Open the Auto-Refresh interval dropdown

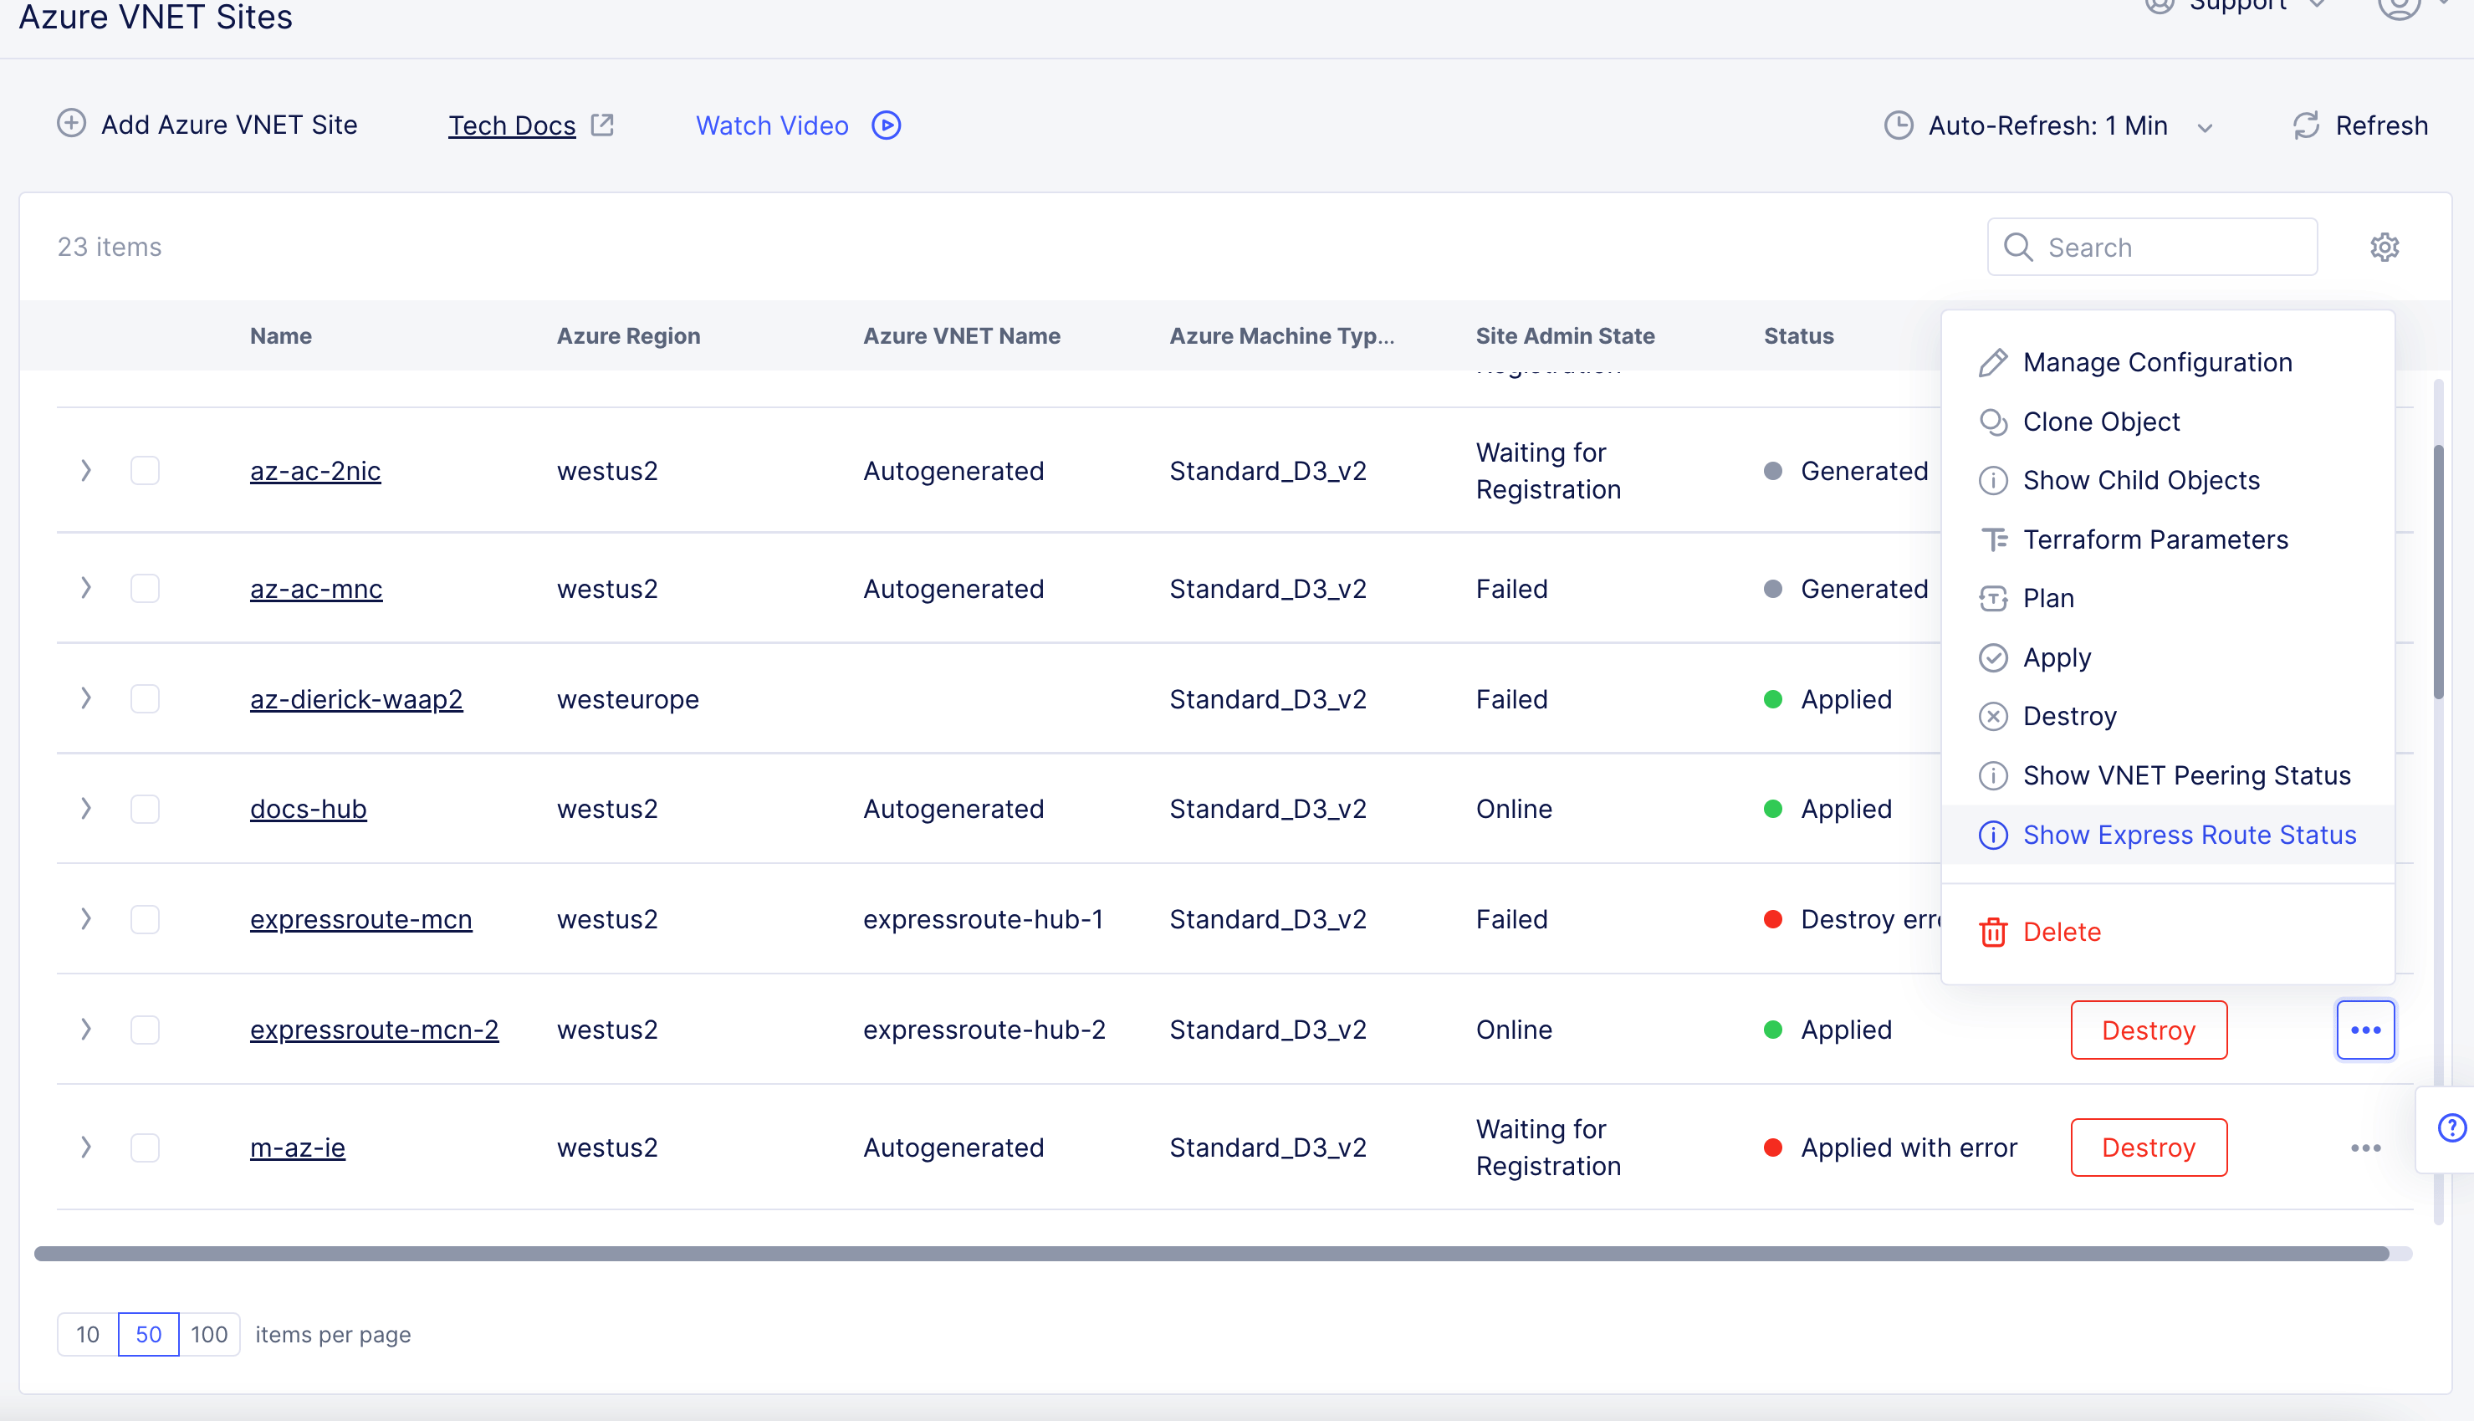tap(2048, 126)
